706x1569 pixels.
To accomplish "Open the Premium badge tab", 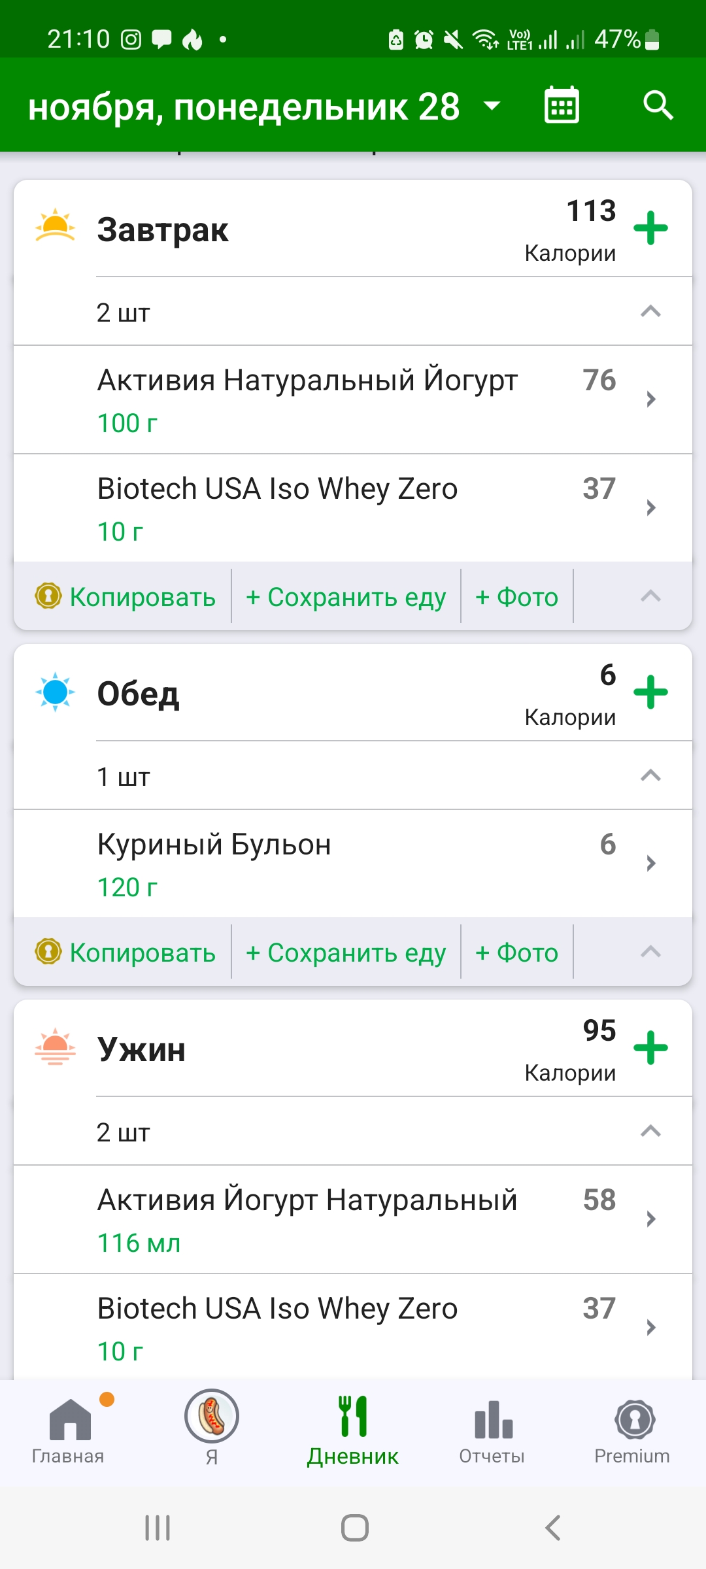I will (632, 1430).
